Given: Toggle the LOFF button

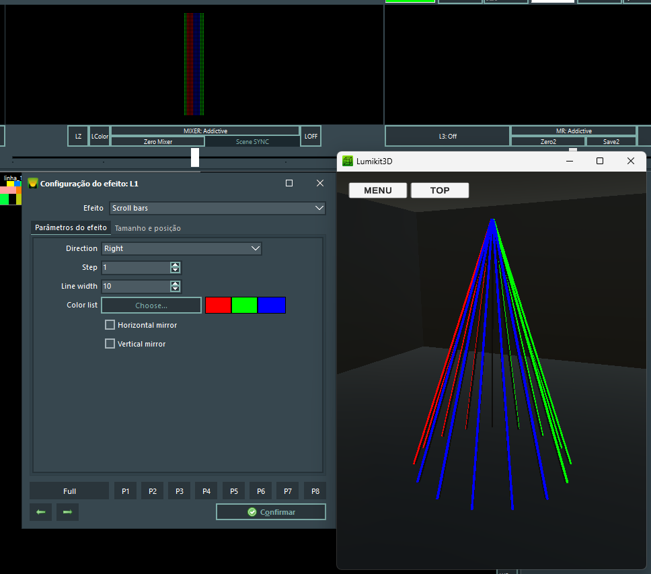Looking at the screenshot, I should pos(311,136).
